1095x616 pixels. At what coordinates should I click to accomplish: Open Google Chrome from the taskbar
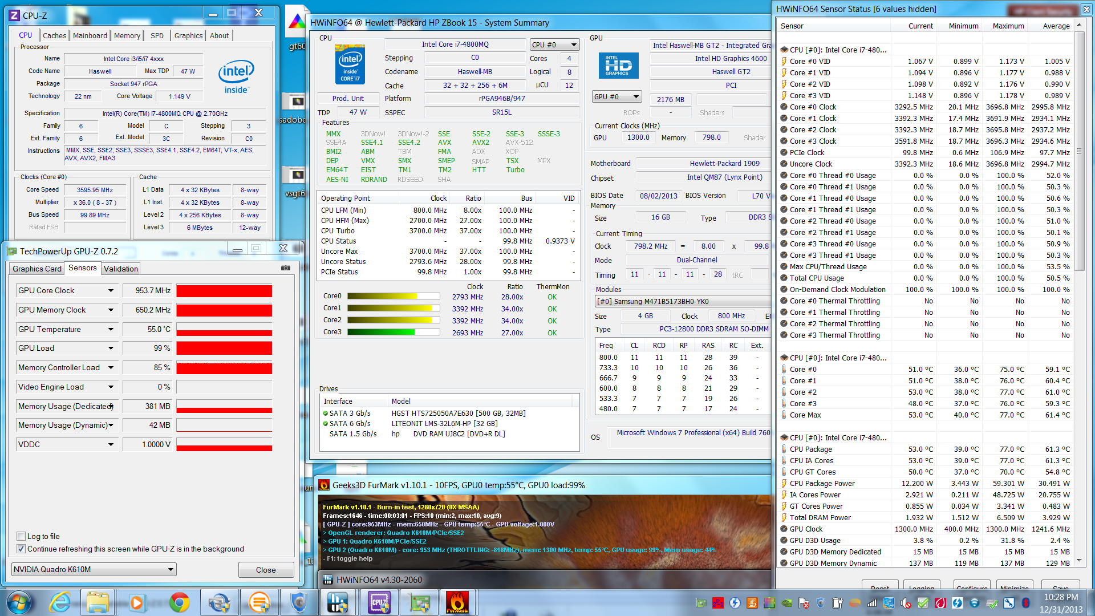pos(179,602)
